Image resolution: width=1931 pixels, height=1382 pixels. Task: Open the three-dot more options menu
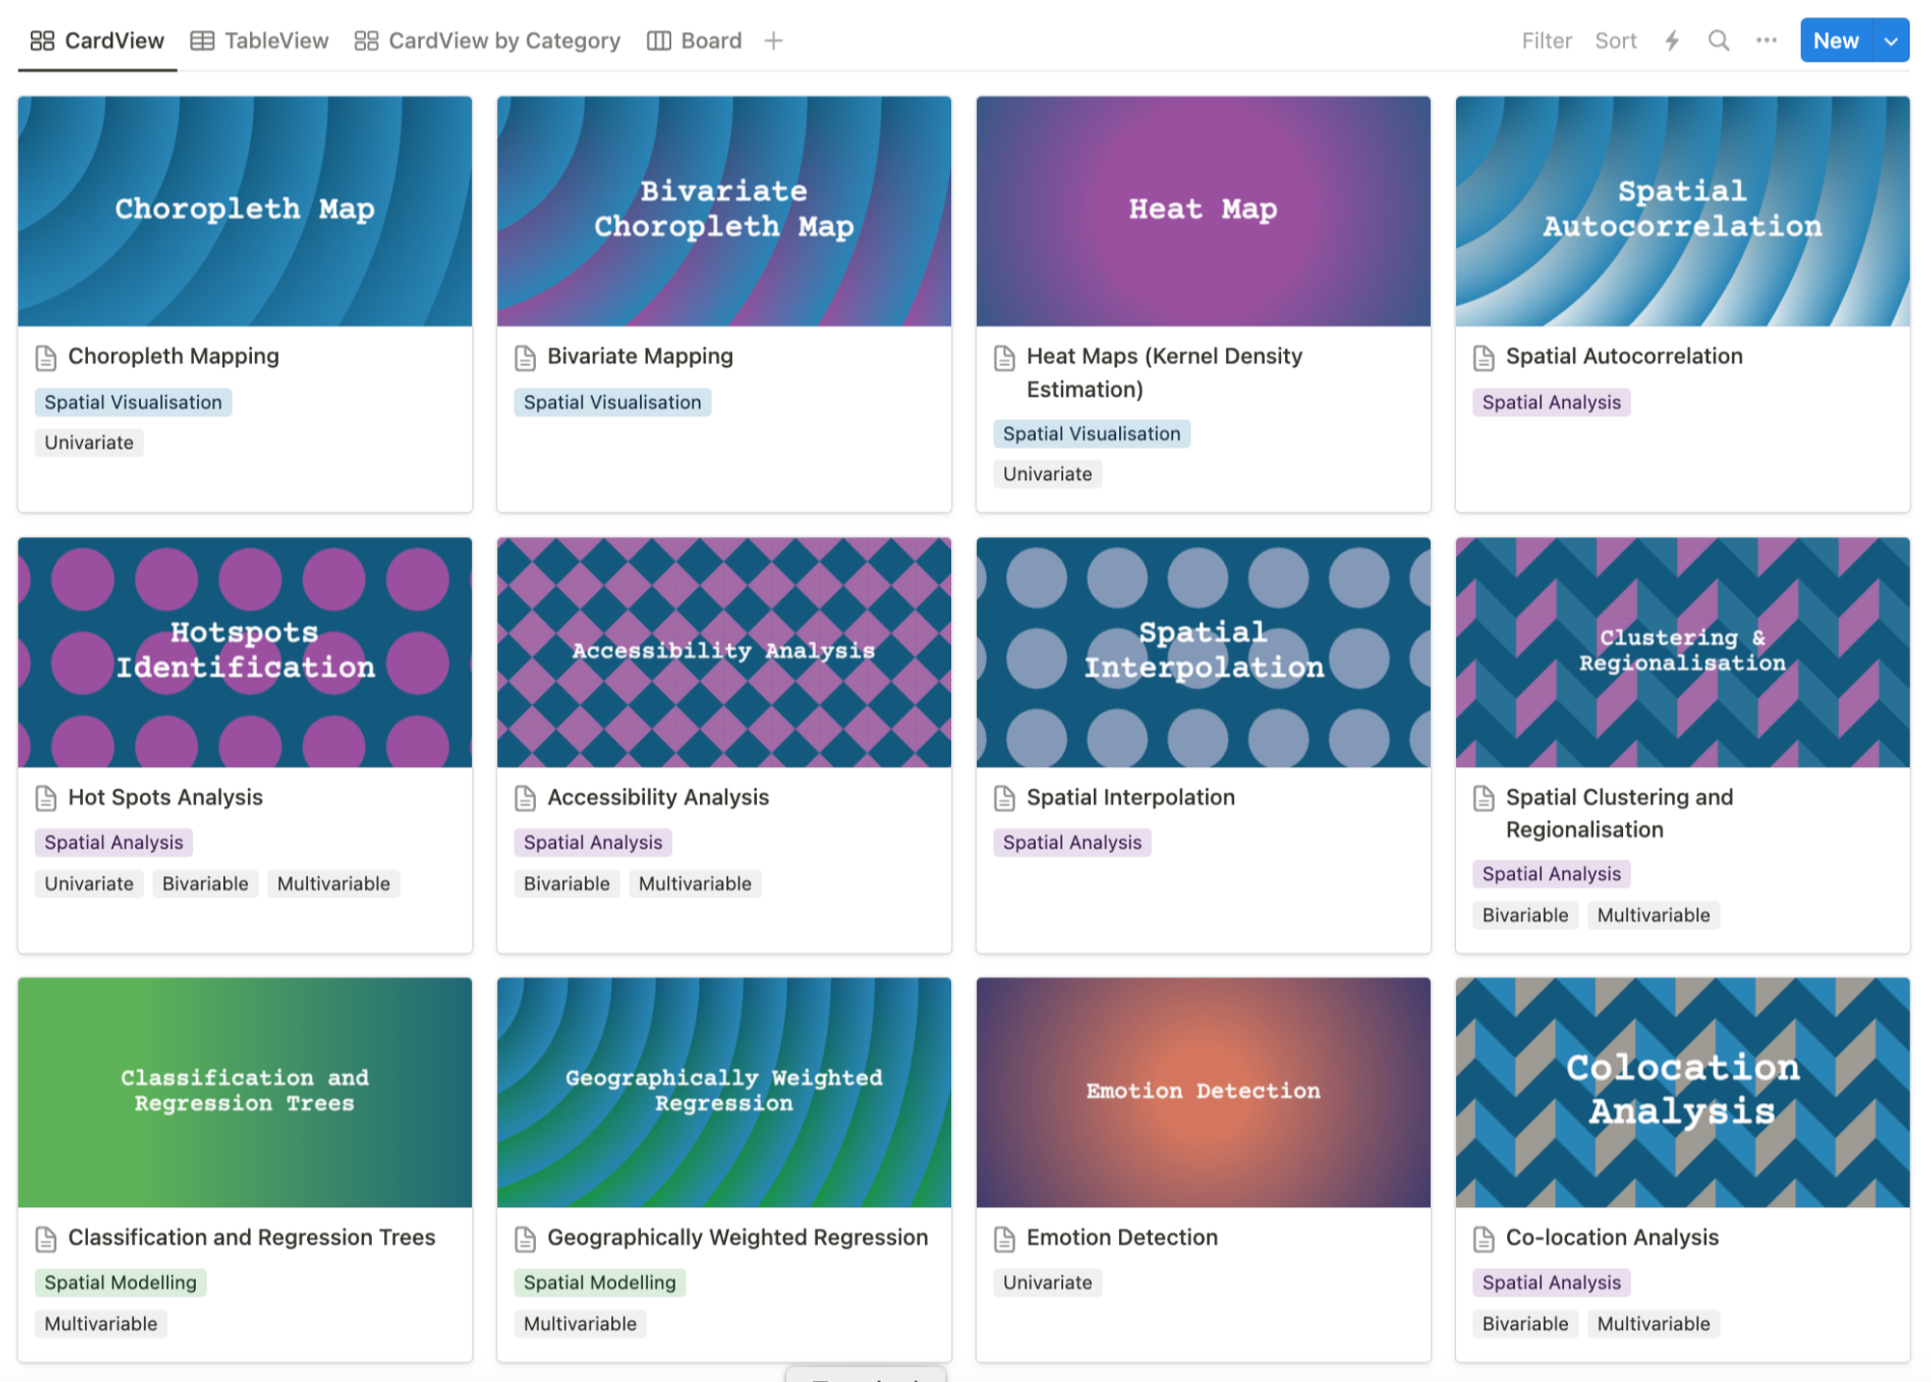point(1766,41)
